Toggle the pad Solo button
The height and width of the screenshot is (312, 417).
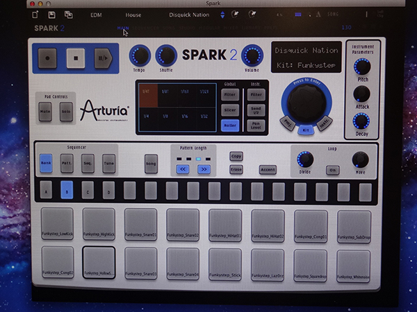coord(66,112)
